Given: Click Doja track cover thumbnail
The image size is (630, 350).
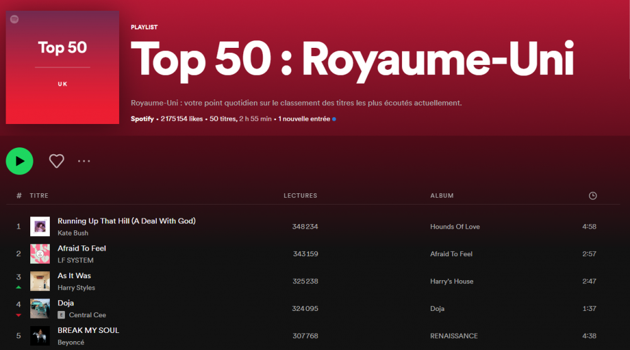Looking at the screenshot, I should 40,308.
